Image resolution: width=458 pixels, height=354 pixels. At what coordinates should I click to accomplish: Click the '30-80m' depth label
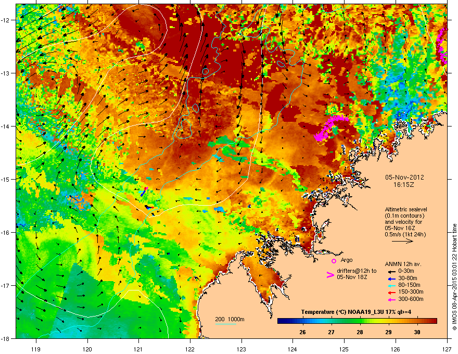[408, 278]
